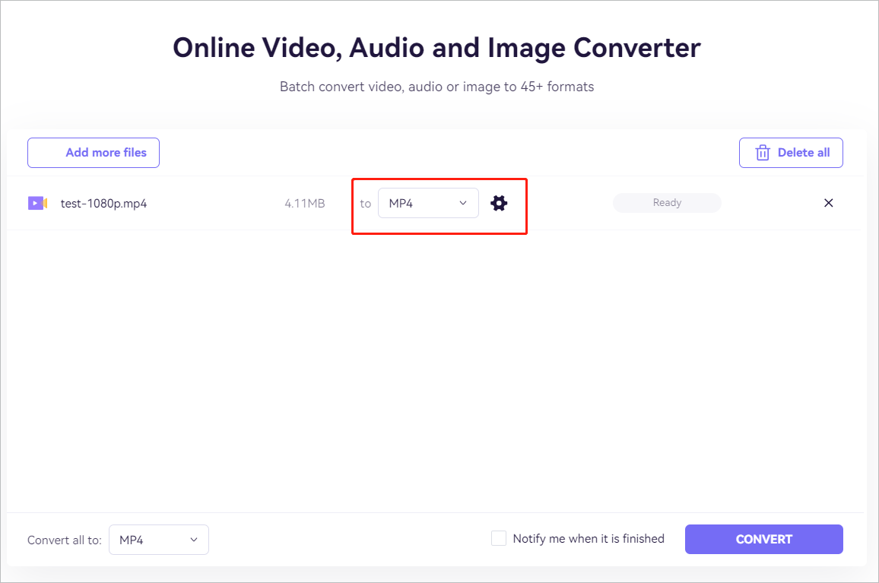This screenshot has height=583, width=879.
Task: Click the "to" label before the format selector
Action: [366, 203]
